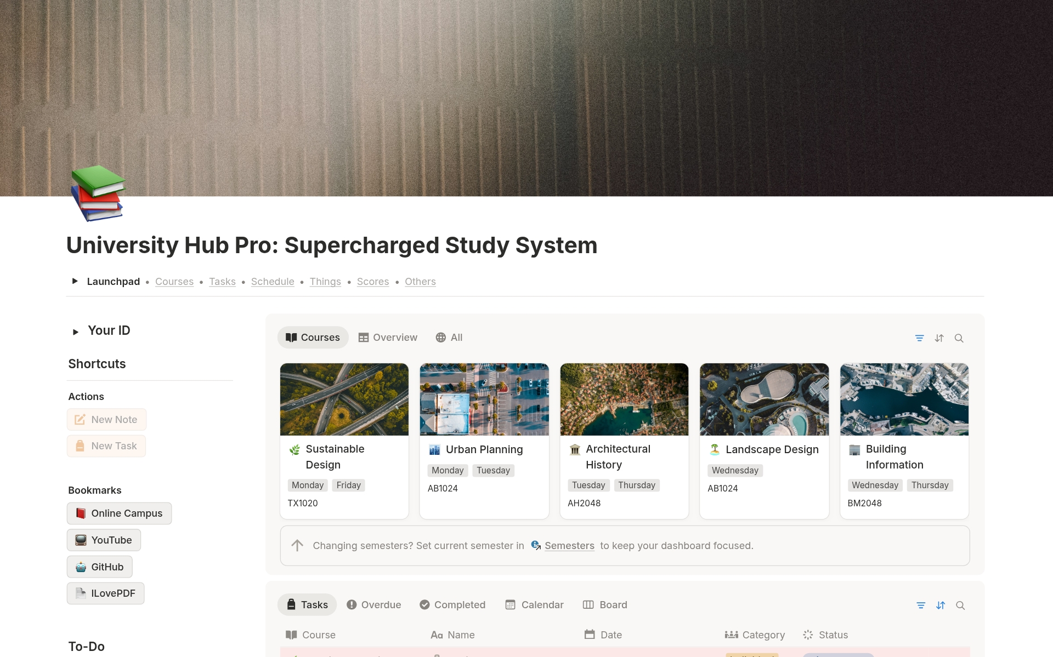The image size is (1053, 657).
Task: Open the Urban Planning course card thumbnail
Action: [x=484, y=399]
